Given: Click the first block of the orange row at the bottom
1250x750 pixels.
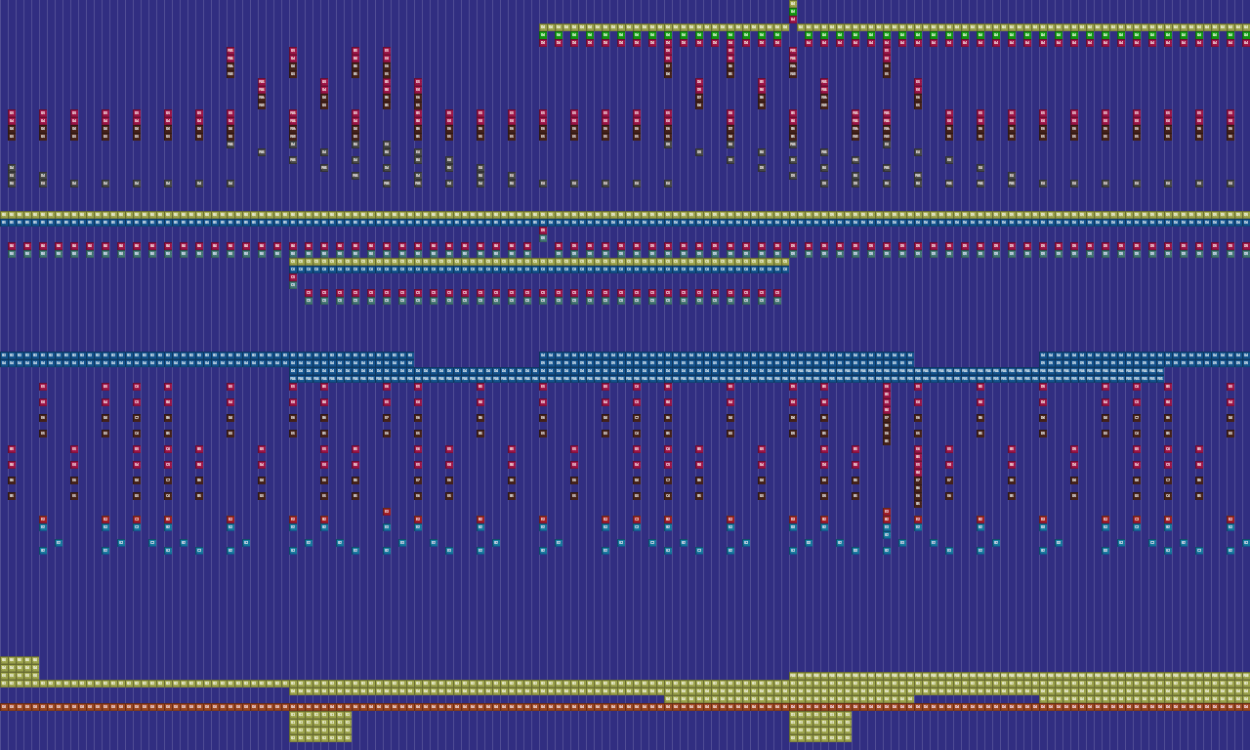Looking at the screenshot, I should (4, 707).
